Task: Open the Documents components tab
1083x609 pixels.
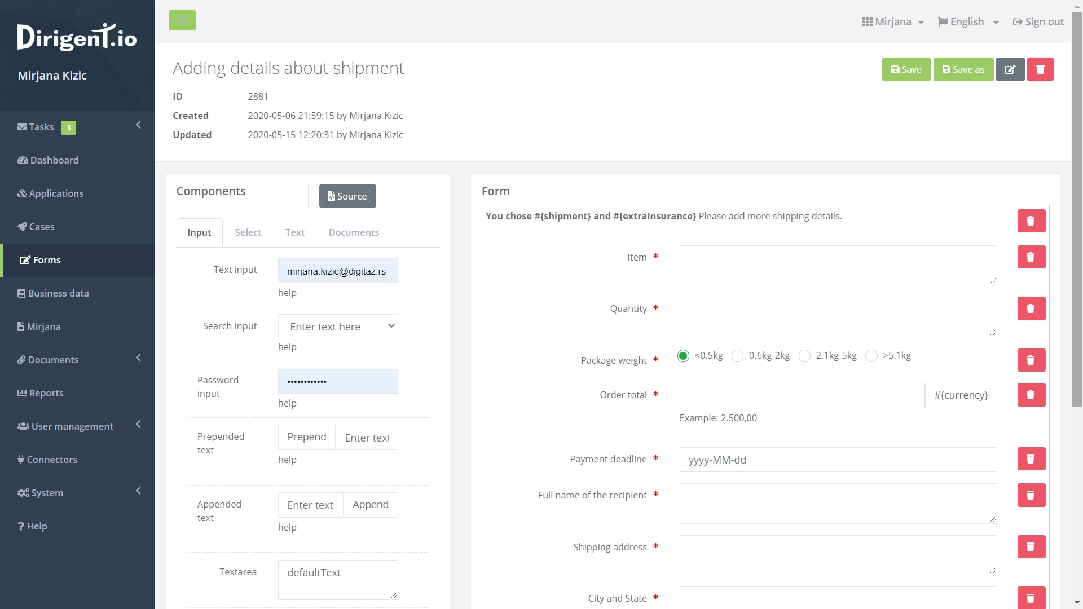Action: pyautogui.click(x=354, y=232)
